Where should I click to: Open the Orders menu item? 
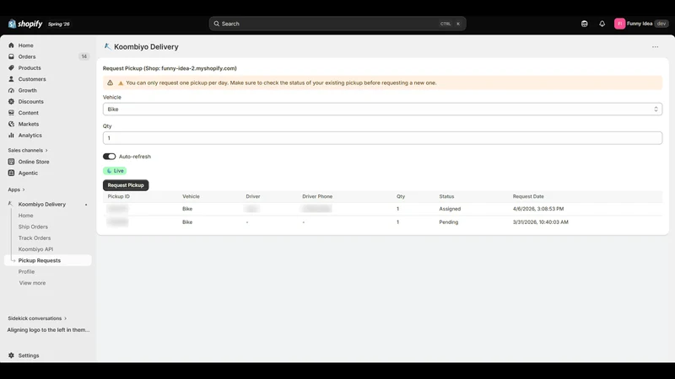[x=27, y=56]
